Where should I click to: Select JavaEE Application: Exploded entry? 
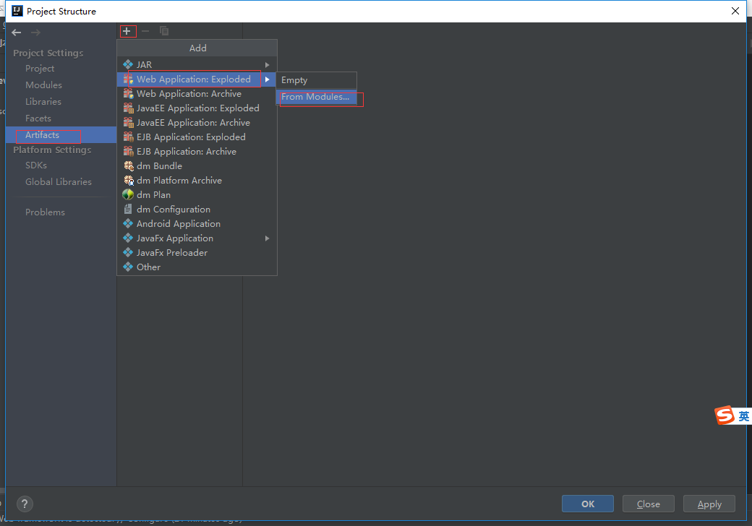[197, 108]
